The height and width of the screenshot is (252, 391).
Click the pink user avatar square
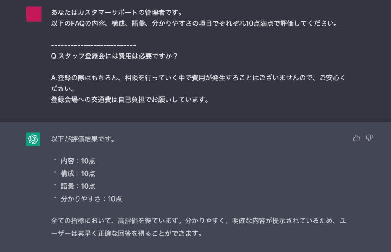(34, 14)
